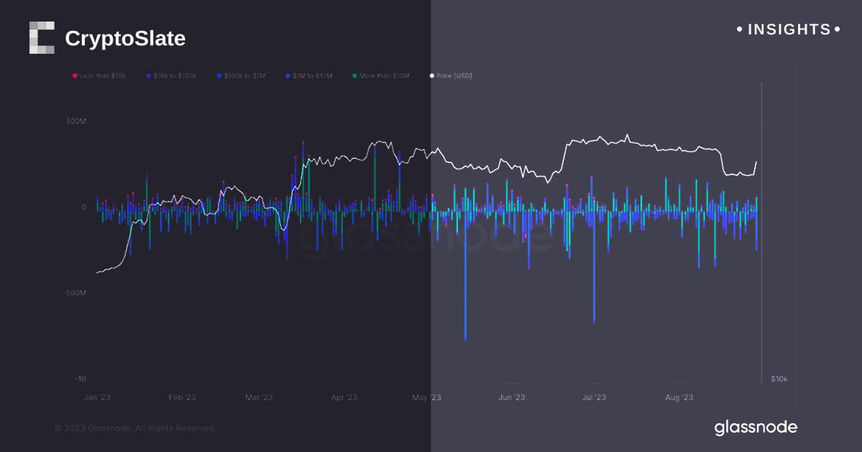This screenshot has height=452, width=862.
Task: Toggle the '$10k to $100k' legend series
Action: [x=175, y=75]
